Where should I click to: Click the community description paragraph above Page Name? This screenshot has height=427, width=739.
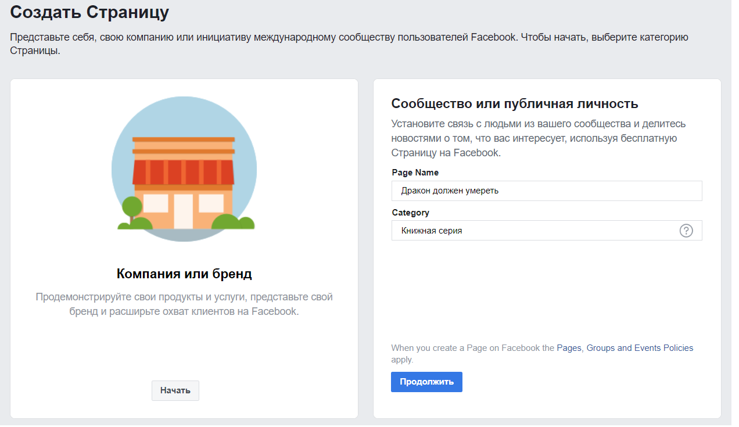tap(538, 138)
